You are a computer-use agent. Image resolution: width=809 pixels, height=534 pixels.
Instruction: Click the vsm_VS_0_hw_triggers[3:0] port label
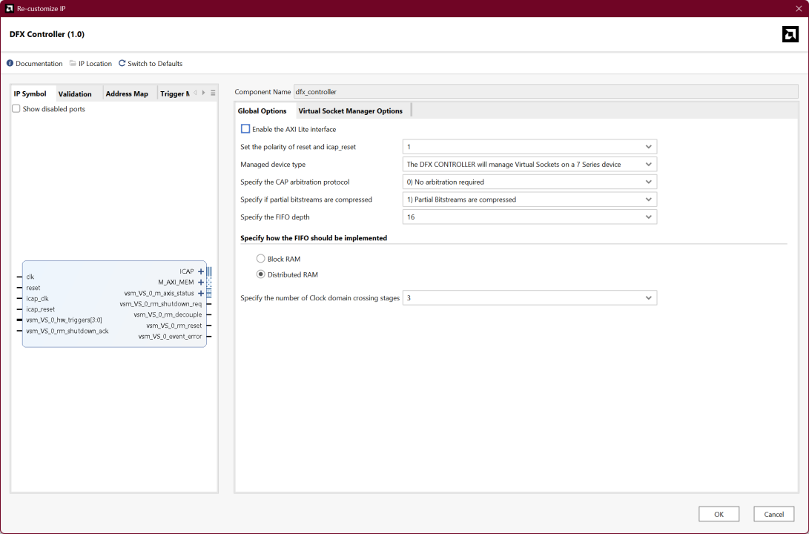tap(64, 320)
